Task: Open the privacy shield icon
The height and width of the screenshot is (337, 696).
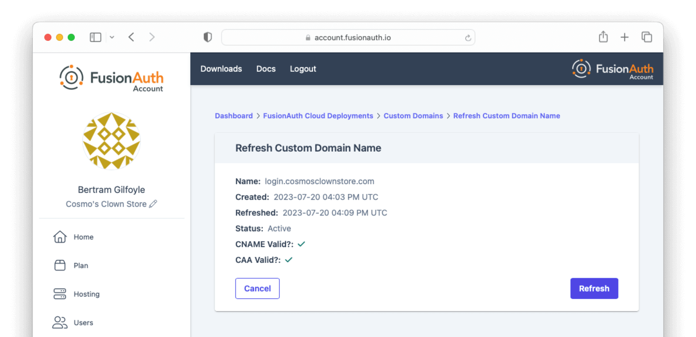Action: (208, 37)
